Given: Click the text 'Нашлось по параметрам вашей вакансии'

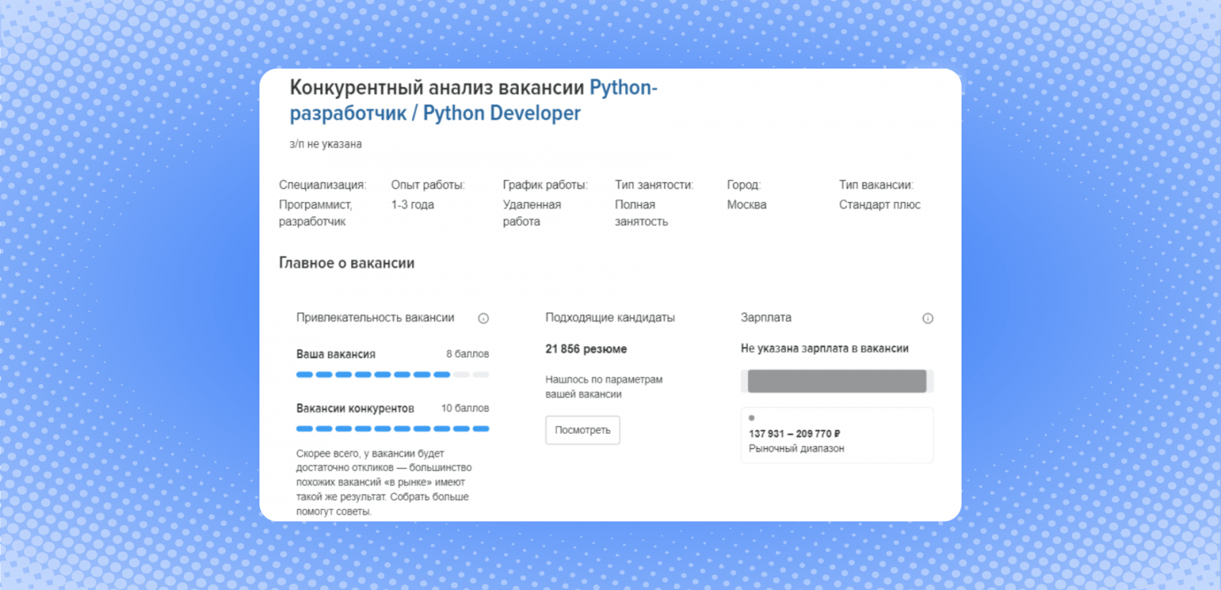Looking at the screenshot, I should pos(604,386).
